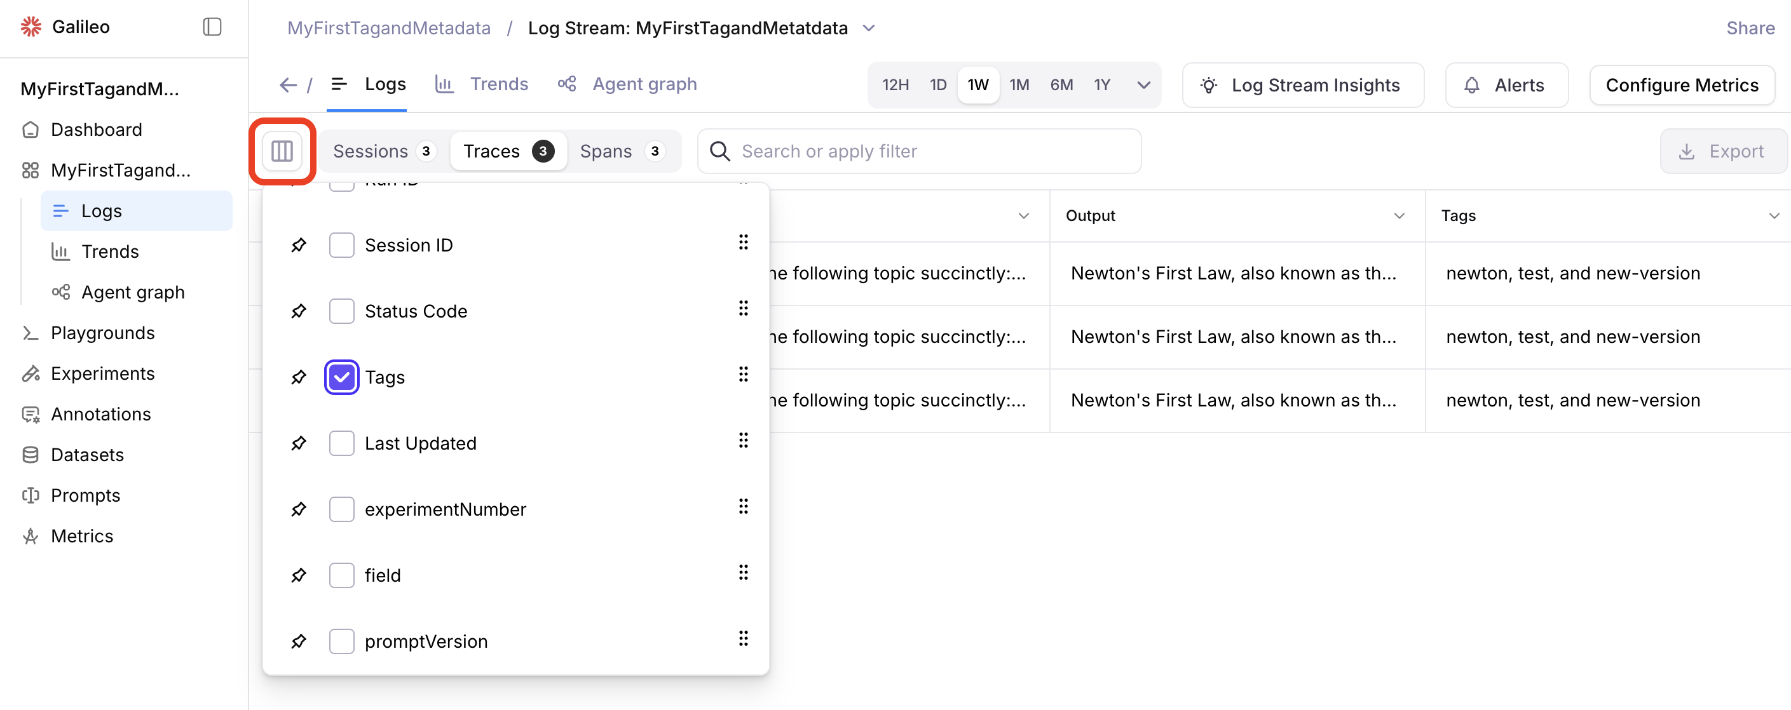Image resolution: width=1791 pixels, height=710 pixels.
Task: Switch to the Spans tab
Action: point(605,151)
